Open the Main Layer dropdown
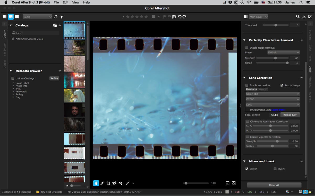315x196 pixels. (x=259, y=17)
